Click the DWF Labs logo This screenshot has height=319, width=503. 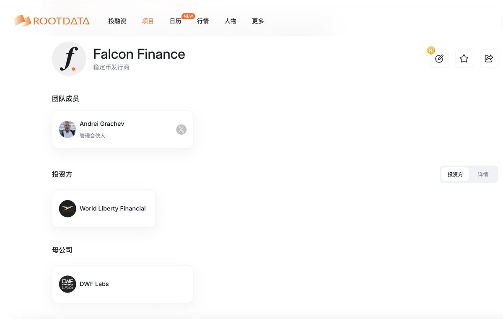pyautogui.click(x=67, y=284)
